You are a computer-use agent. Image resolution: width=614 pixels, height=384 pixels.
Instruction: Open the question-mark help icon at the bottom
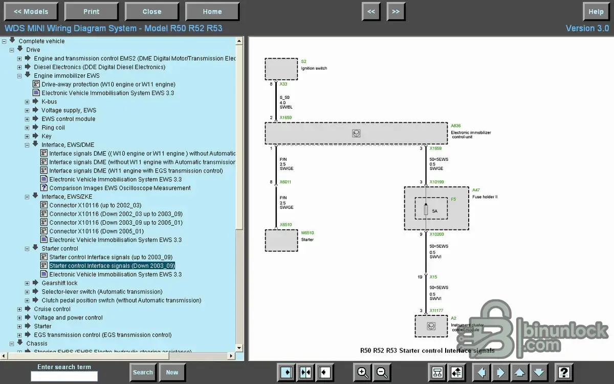[563, 372]
